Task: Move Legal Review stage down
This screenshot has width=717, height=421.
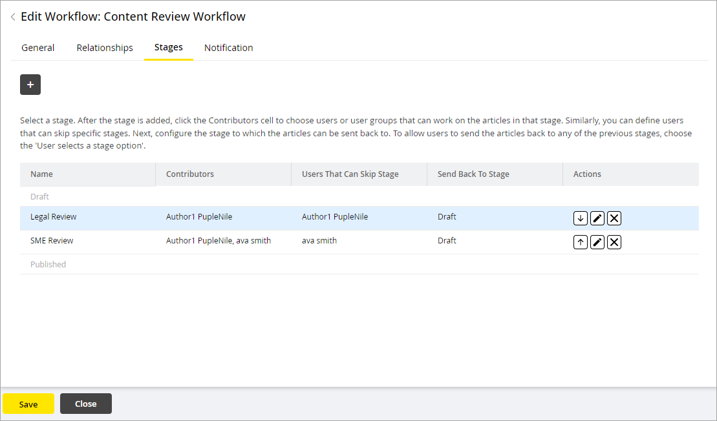Action: pyautogui.click(x=581, y=218)
